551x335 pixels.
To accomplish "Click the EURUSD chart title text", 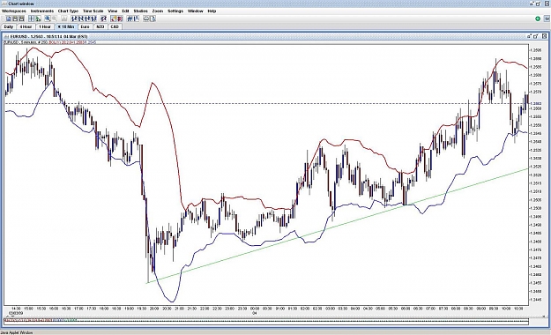I will pos(48,36).
